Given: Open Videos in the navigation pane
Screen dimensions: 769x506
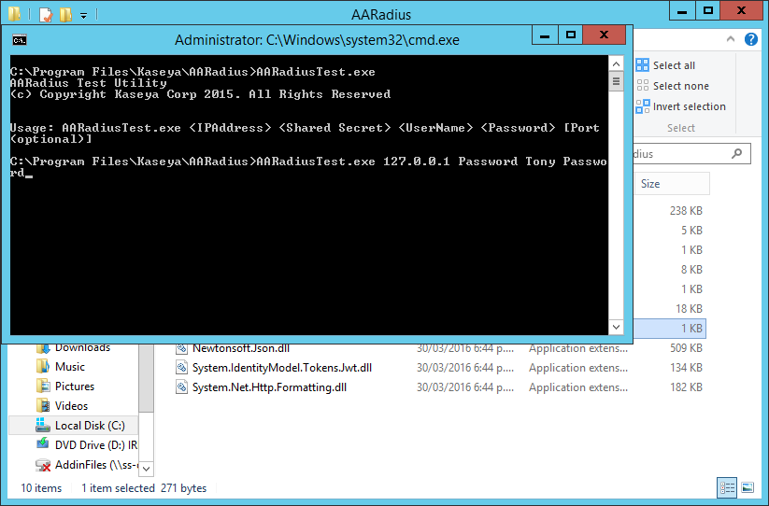Looking at the screenshot, I should 71,406.
